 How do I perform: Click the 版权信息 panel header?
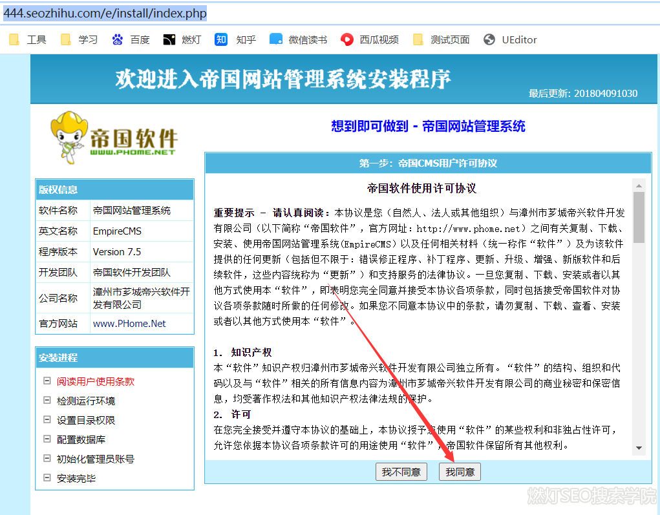(114, 189)
